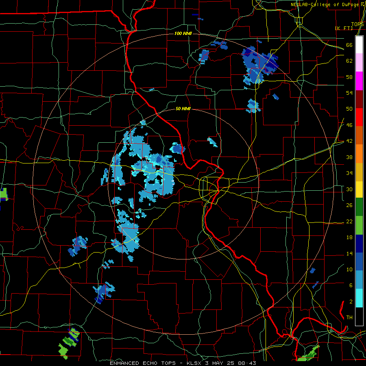Click legend value 38
The height and width of the screenshot is (366, 366).
point(349,157)
